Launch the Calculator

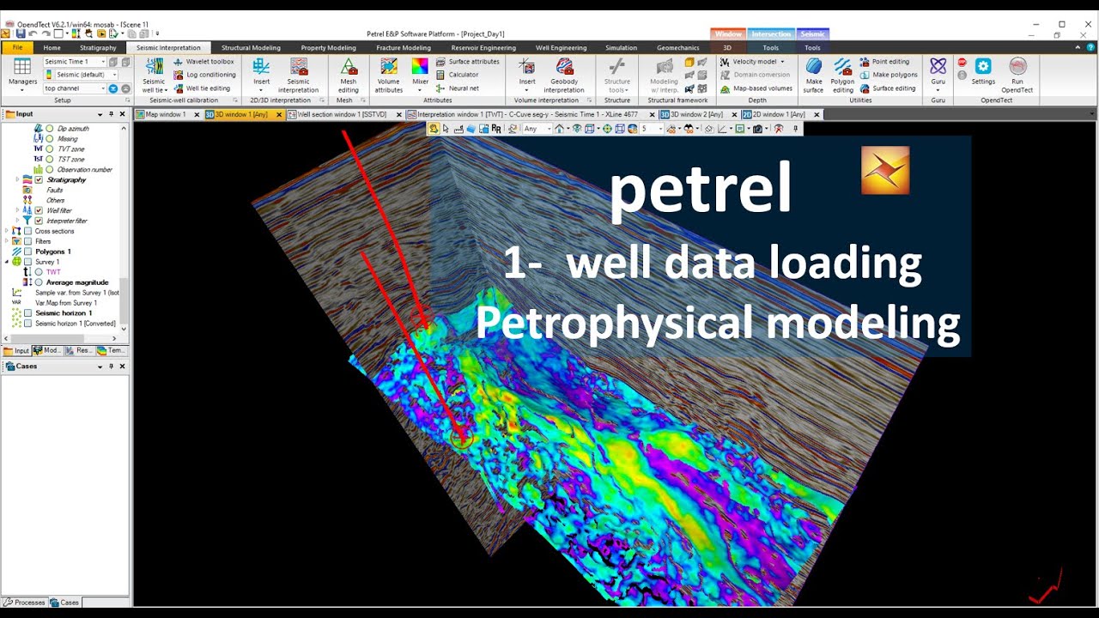click(x=457, y=75)
